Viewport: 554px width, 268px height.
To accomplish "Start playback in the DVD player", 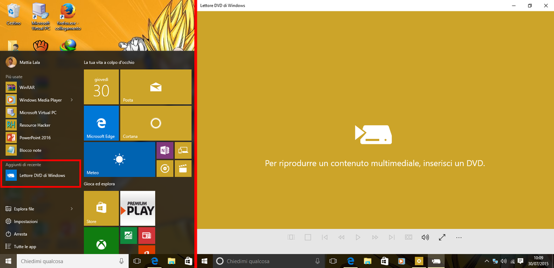I will coord(358,238).
